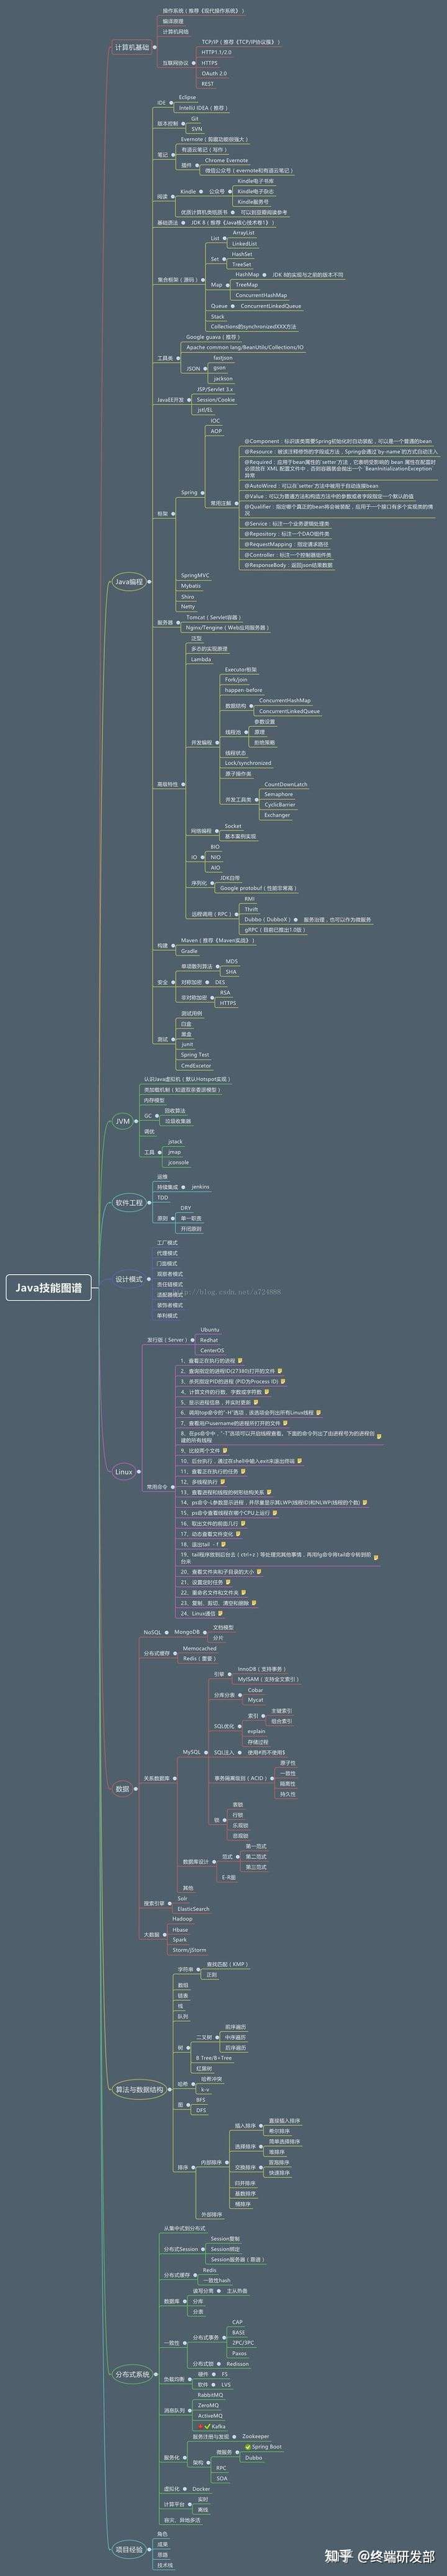The image size is (447, 2576).
Task: Click the Eclipse node under IDE
Action: (x=187, y=97)
